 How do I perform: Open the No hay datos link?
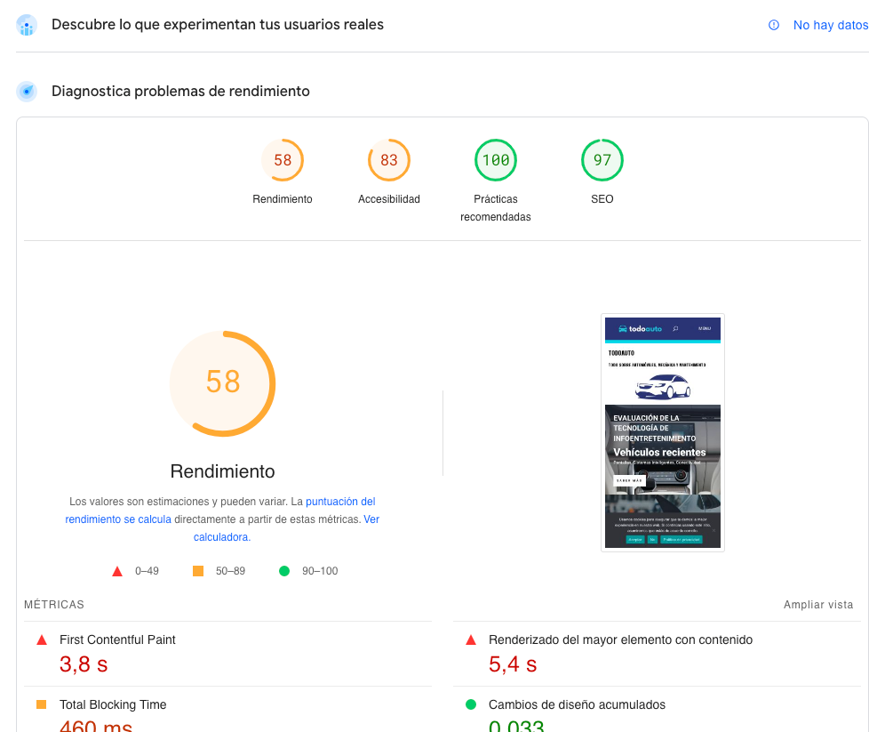click(x=830, y=25)
